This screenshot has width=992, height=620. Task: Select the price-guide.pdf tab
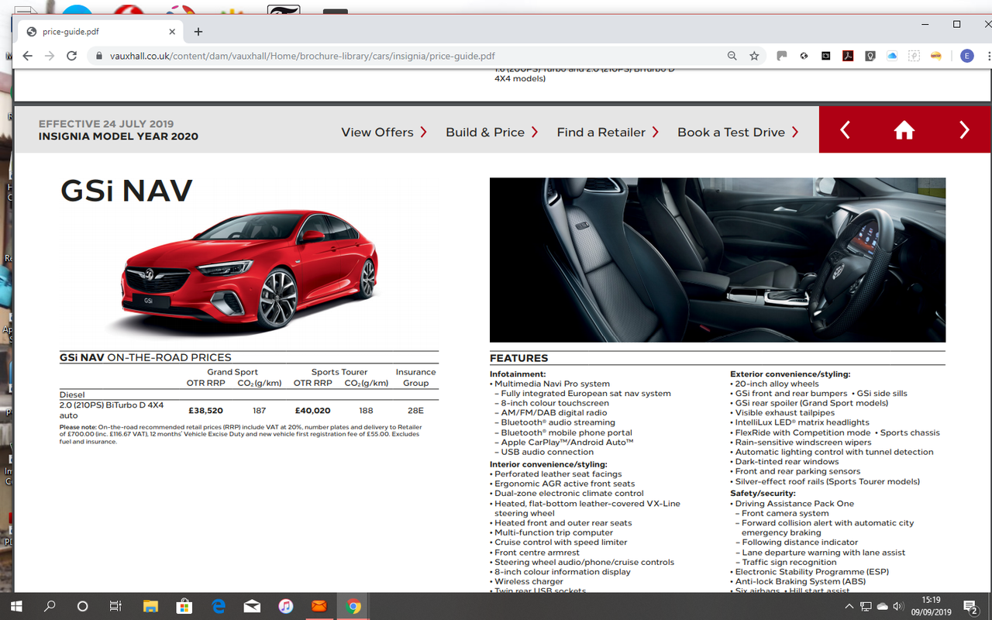click(101, 32)
